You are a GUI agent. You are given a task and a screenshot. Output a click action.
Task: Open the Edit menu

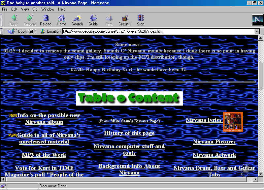pos(14,9)
